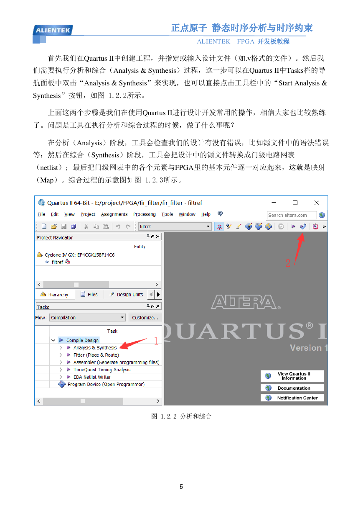Click Project Navigator scrollbar left arrow
Viewport: 363px width, 514px height.
[39, 284]
